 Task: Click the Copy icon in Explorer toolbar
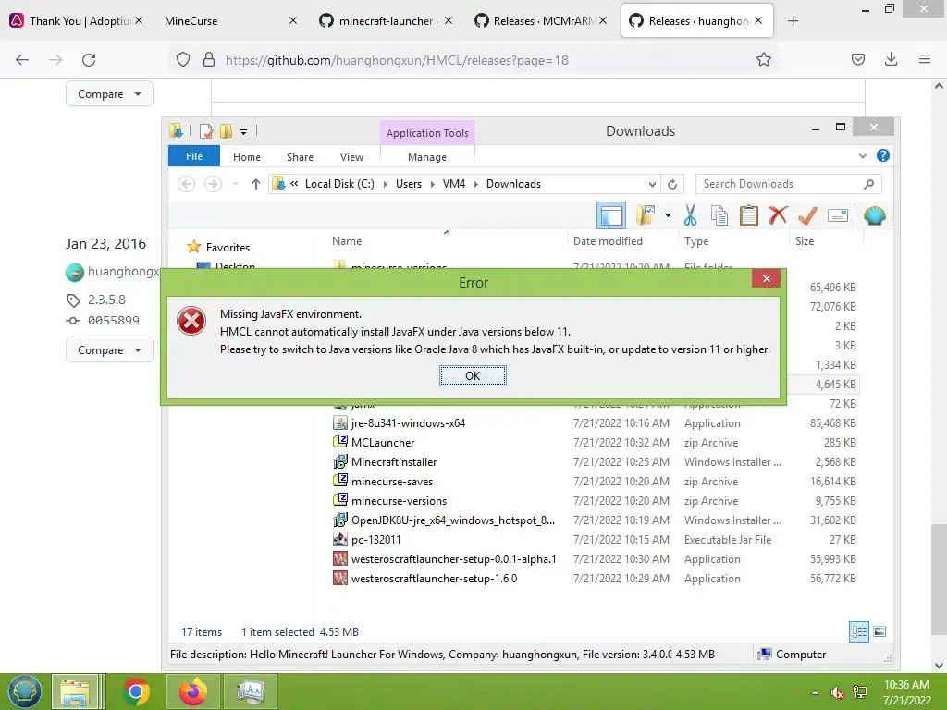pos(719,215)
